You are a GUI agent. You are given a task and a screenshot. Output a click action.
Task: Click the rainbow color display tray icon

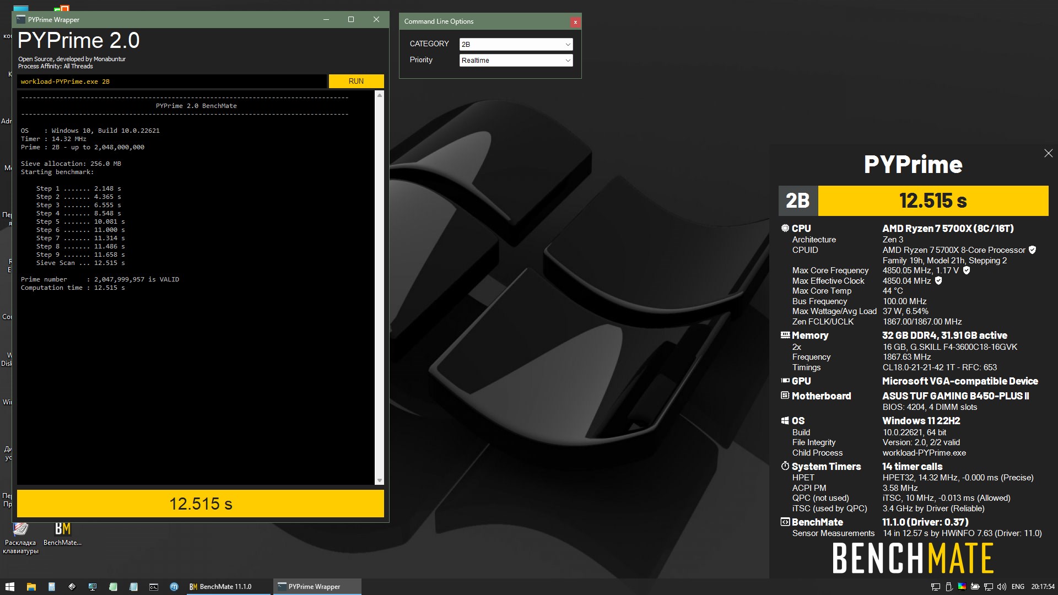point(962,586)
